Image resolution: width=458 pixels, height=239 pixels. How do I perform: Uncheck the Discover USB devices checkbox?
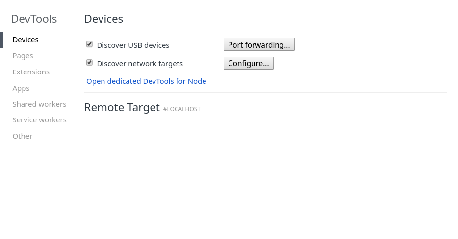89,44
